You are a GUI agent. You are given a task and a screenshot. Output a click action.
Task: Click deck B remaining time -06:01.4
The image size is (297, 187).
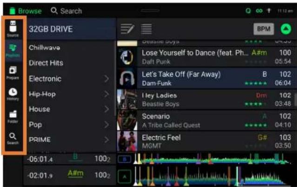pos(40,159)
